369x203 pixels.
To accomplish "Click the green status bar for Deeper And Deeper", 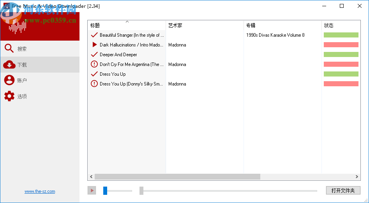I will (341, 55).
